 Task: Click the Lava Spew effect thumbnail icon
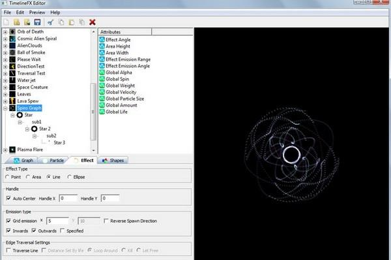click(12, 101)
